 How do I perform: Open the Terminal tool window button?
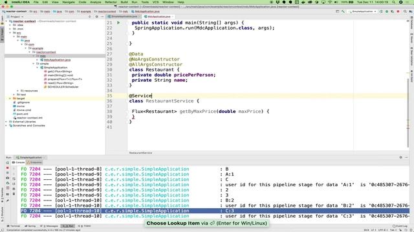coord(14,226)
